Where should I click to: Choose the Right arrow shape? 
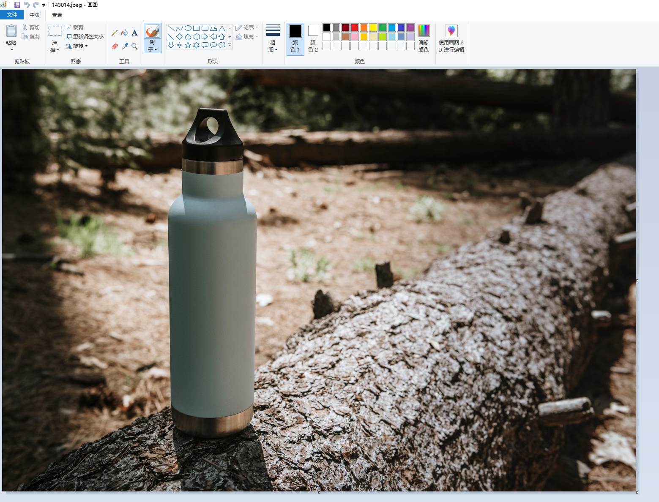tap(205, 37)
